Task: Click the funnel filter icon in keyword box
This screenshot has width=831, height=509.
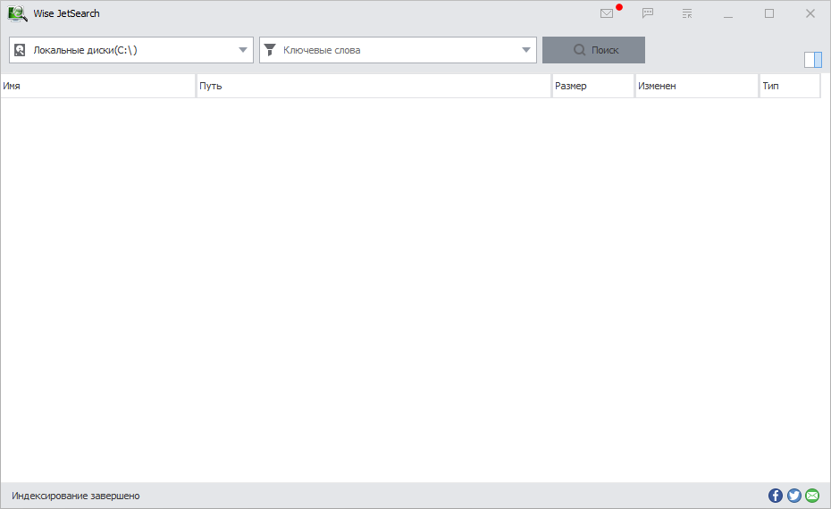Action: point(270,50)
